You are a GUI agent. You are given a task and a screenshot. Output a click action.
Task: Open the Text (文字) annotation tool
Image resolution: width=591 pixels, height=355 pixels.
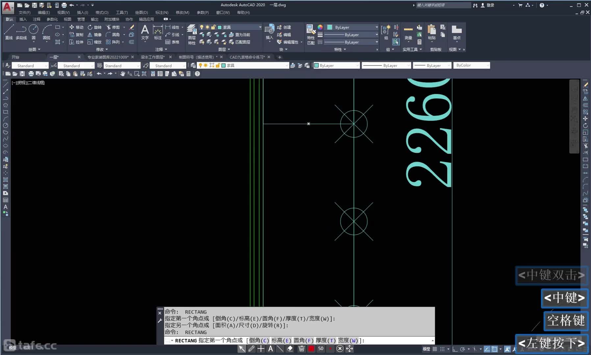tap(145, 32)
